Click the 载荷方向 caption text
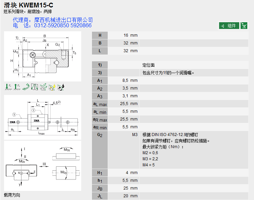Image resolution: width=254 pixels, height=200 pixels. (x=12, y=195)
